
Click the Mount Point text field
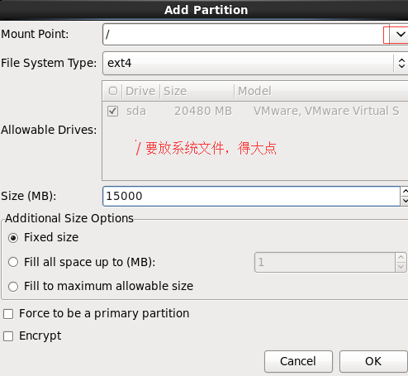(x=246, y=35)
